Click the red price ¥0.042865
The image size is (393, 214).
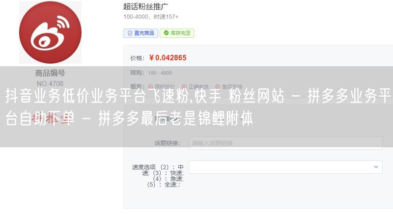pyautogui.click(x=168, y=58)
